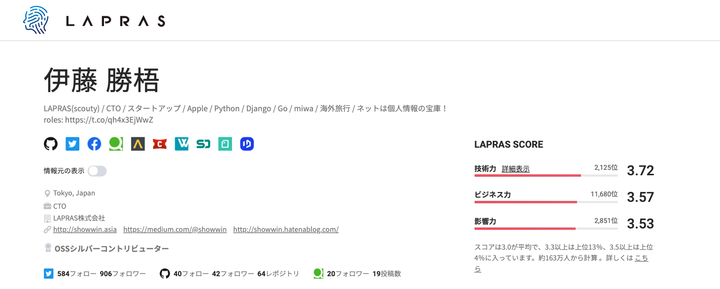Image resolution: width=720 pixels, height=289 pixels.
Task: Enable the 情報元の表示 toggle
Action: coord(97,170)
